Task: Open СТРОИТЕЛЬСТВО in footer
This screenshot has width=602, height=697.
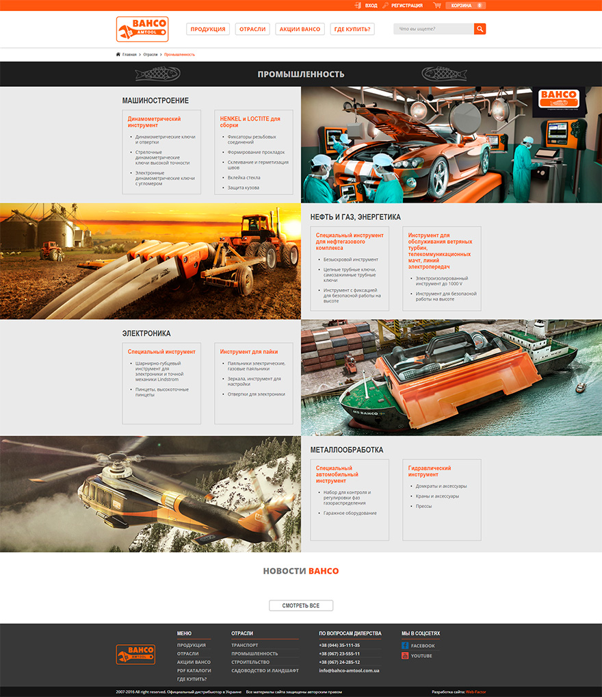Action: click(250, 662)
